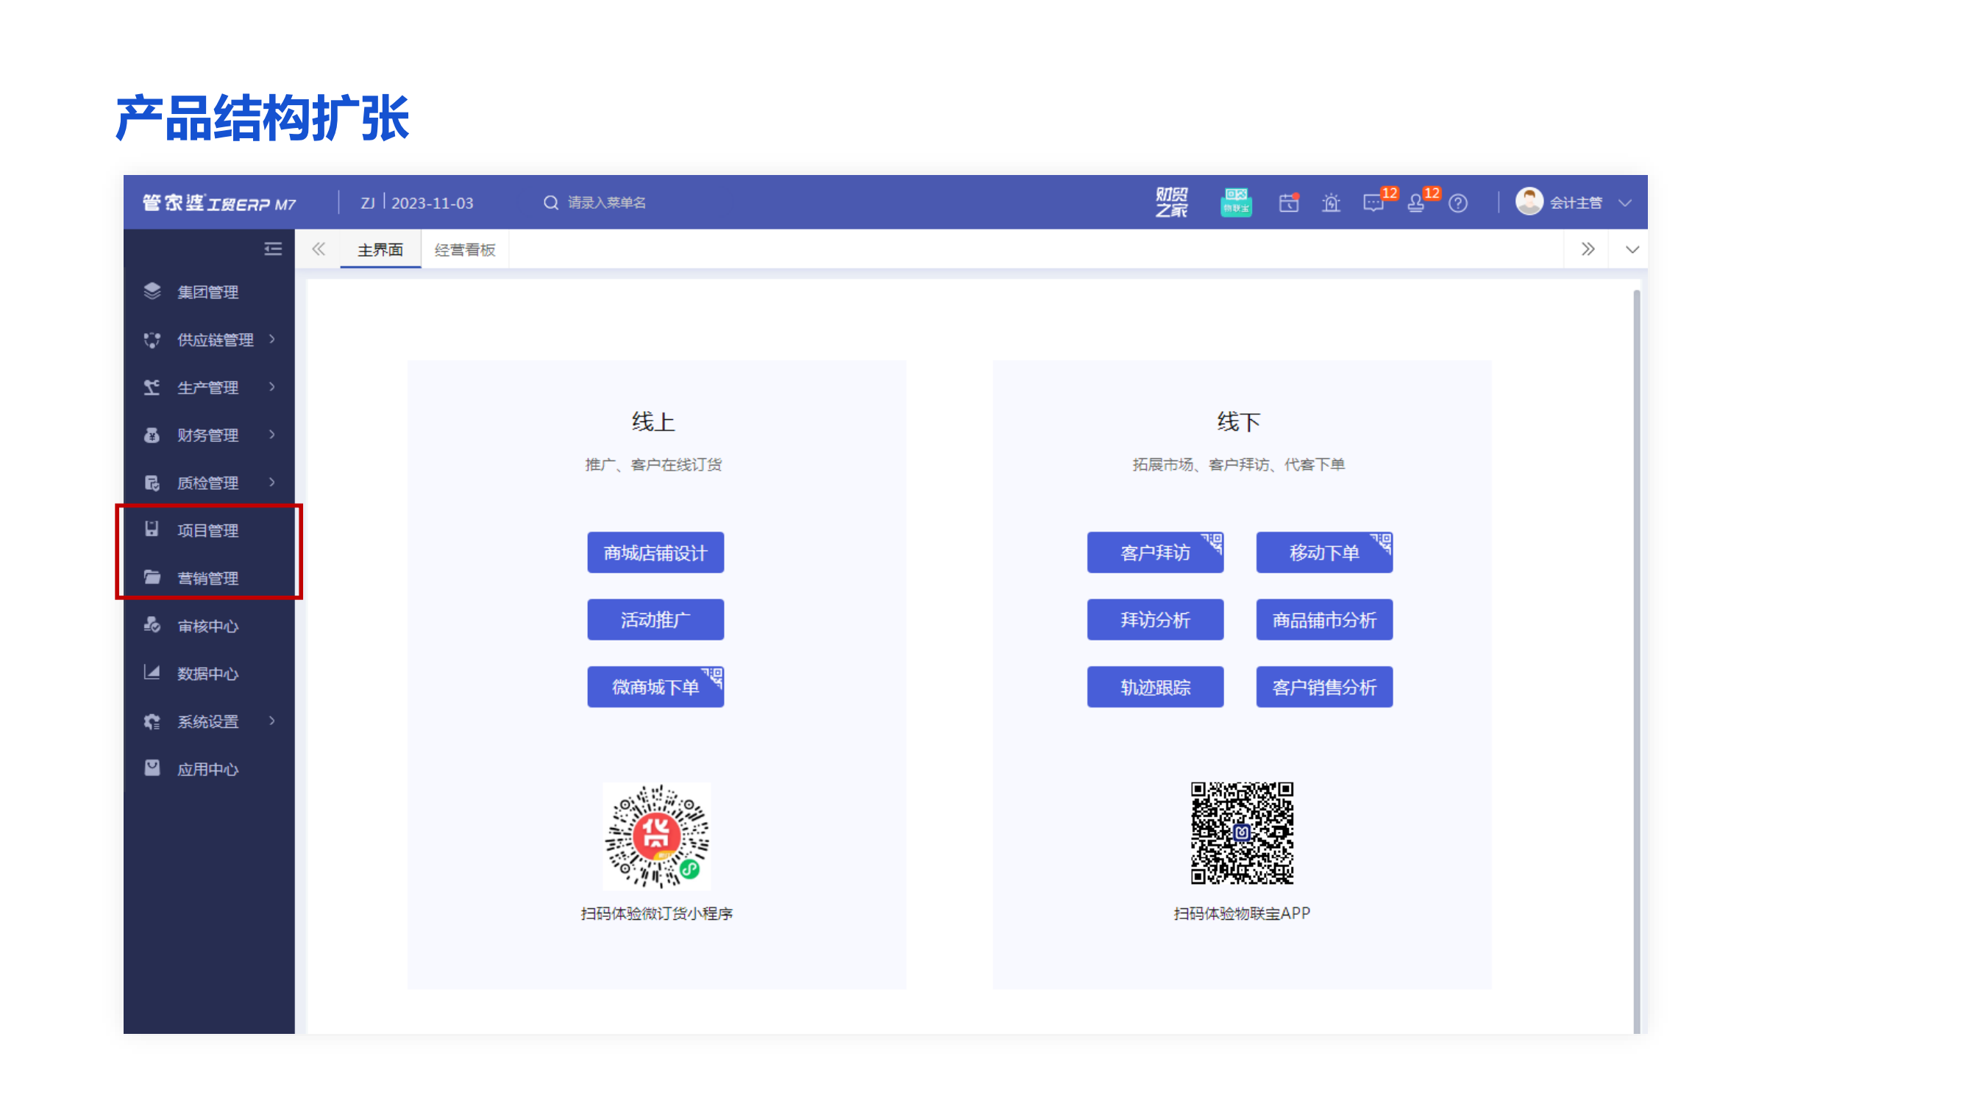Screen dimensions: 1962x1103
Task: Open the 会计主管 user dropdown
Action: (x=1574, y=202)
